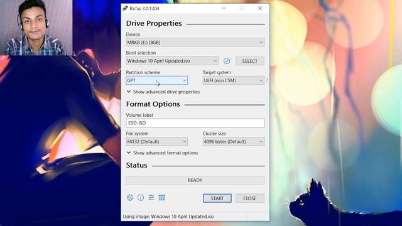
Task: Click status text 'Using image: Windows 10 April Updated.iso'
Action: pos(168,217)
